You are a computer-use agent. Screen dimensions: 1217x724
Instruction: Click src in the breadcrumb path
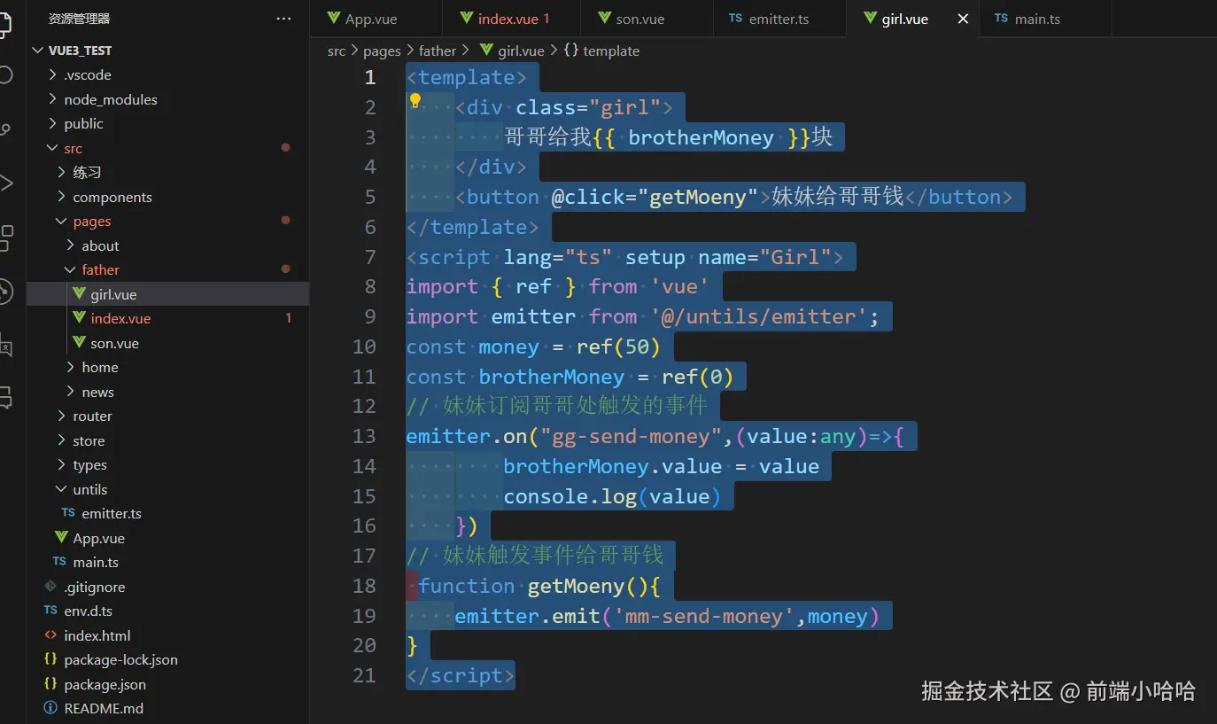pyautogui.click(x=337, y=51)
